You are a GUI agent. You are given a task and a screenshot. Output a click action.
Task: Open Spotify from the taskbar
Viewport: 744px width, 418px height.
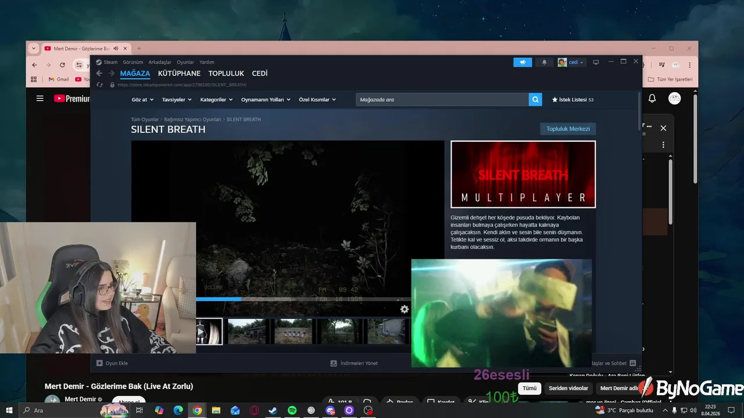(292, 410)
